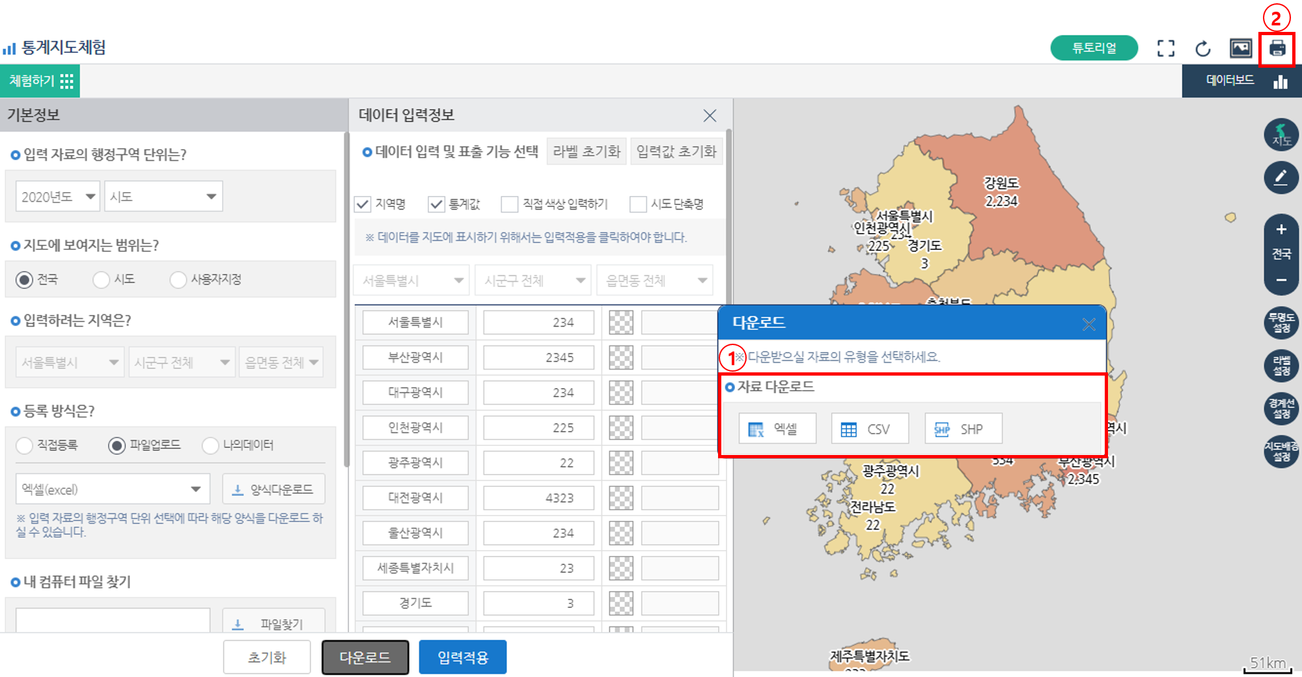
Task: Open the 데이터보드 tab
Action: point(1241,81)
